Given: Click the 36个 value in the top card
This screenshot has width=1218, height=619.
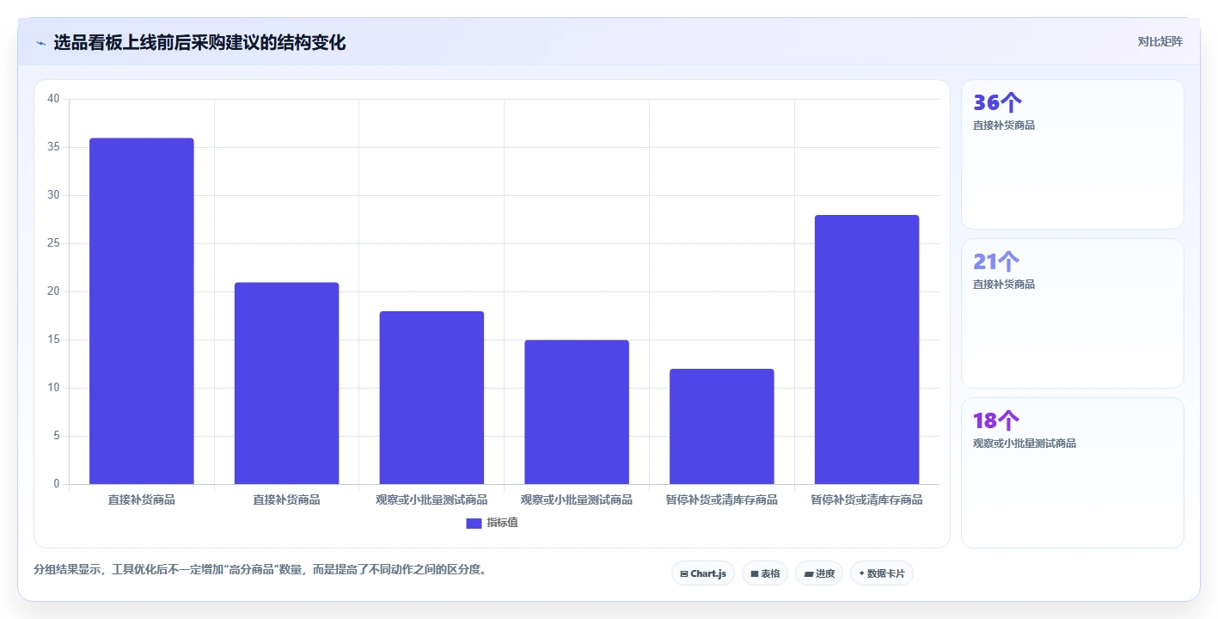Looking at the screenshot, I should (997, 103).
